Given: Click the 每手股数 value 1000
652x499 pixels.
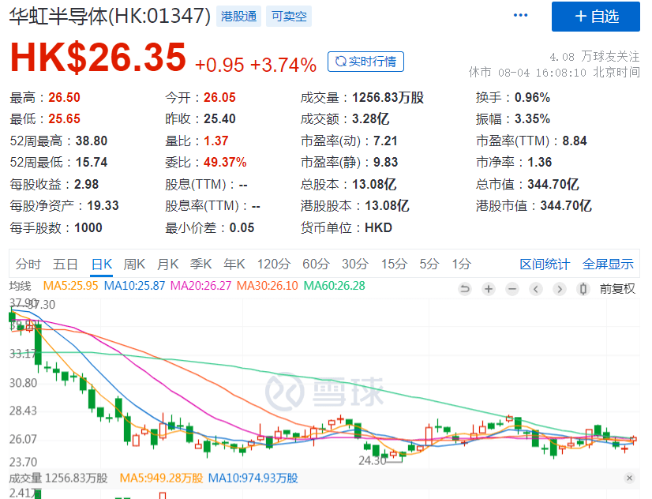Looking at the screenshot, I should point(88,228).
